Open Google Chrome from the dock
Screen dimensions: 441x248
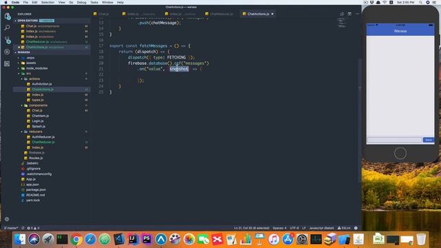coord(76,239)
